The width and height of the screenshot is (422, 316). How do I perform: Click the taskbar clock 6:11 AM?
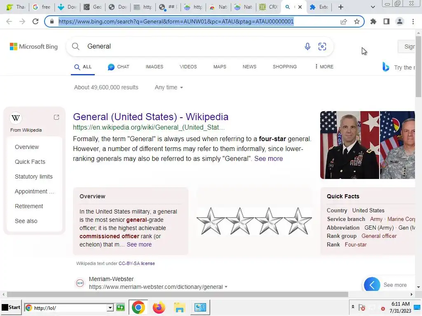pyautogui.click(x=401, y=304)
